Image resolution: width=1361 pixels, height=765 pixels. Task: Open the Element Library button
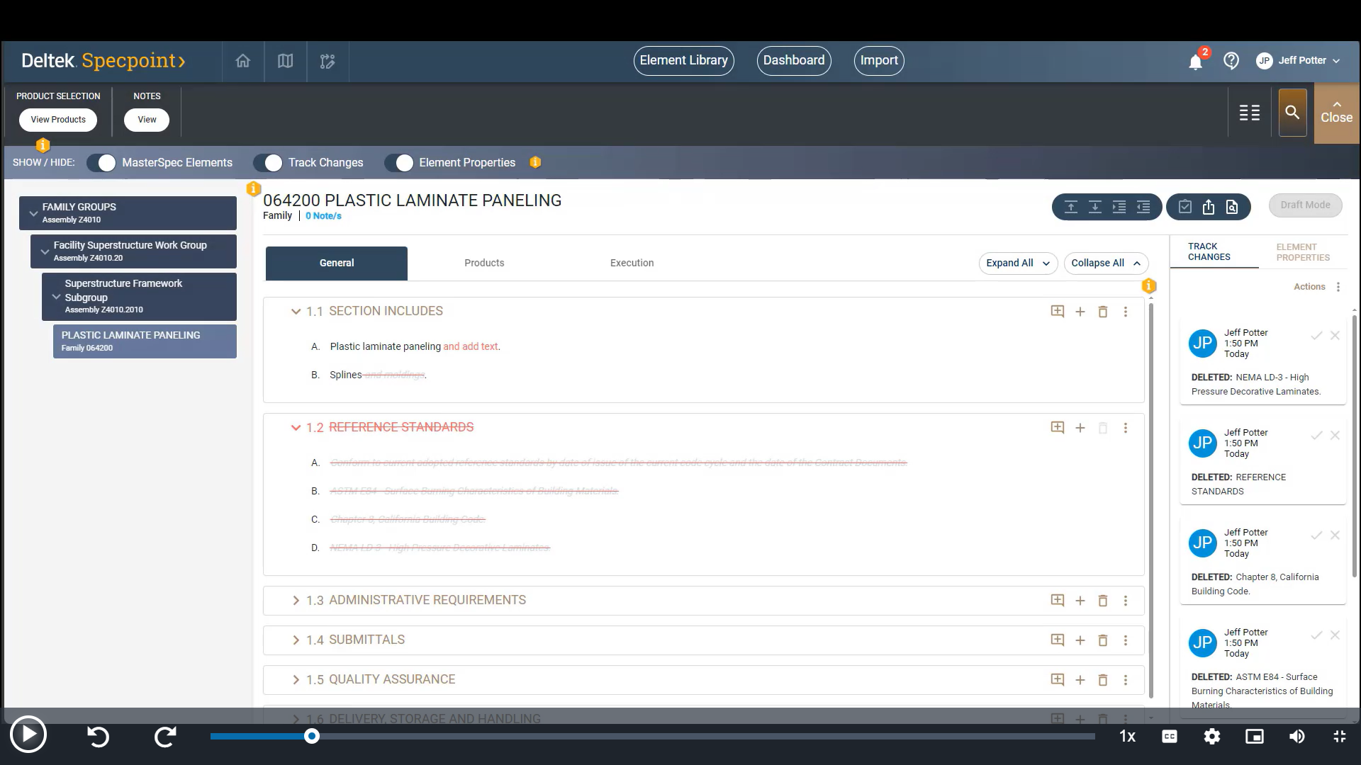coord(683,61)
